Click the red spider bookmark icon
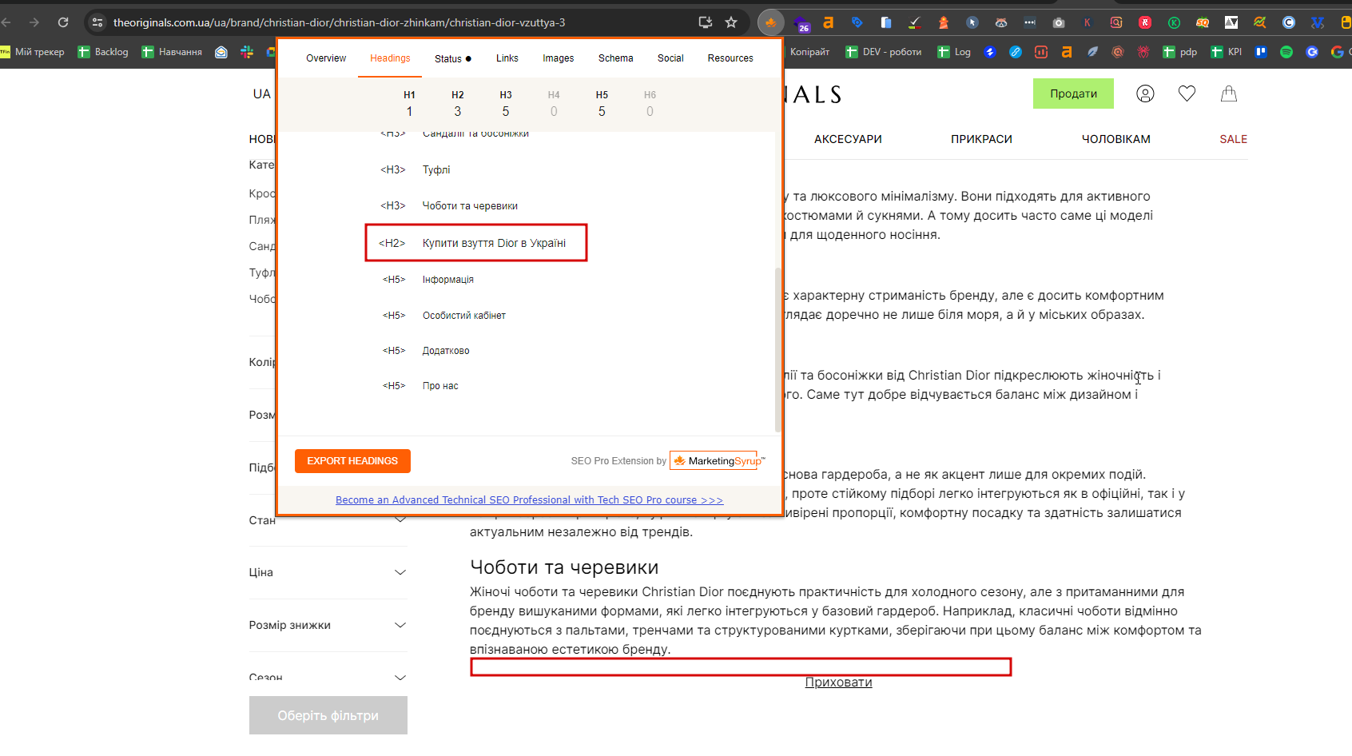The height and width of the screenshot is (756, 1352). point(1143,52)
